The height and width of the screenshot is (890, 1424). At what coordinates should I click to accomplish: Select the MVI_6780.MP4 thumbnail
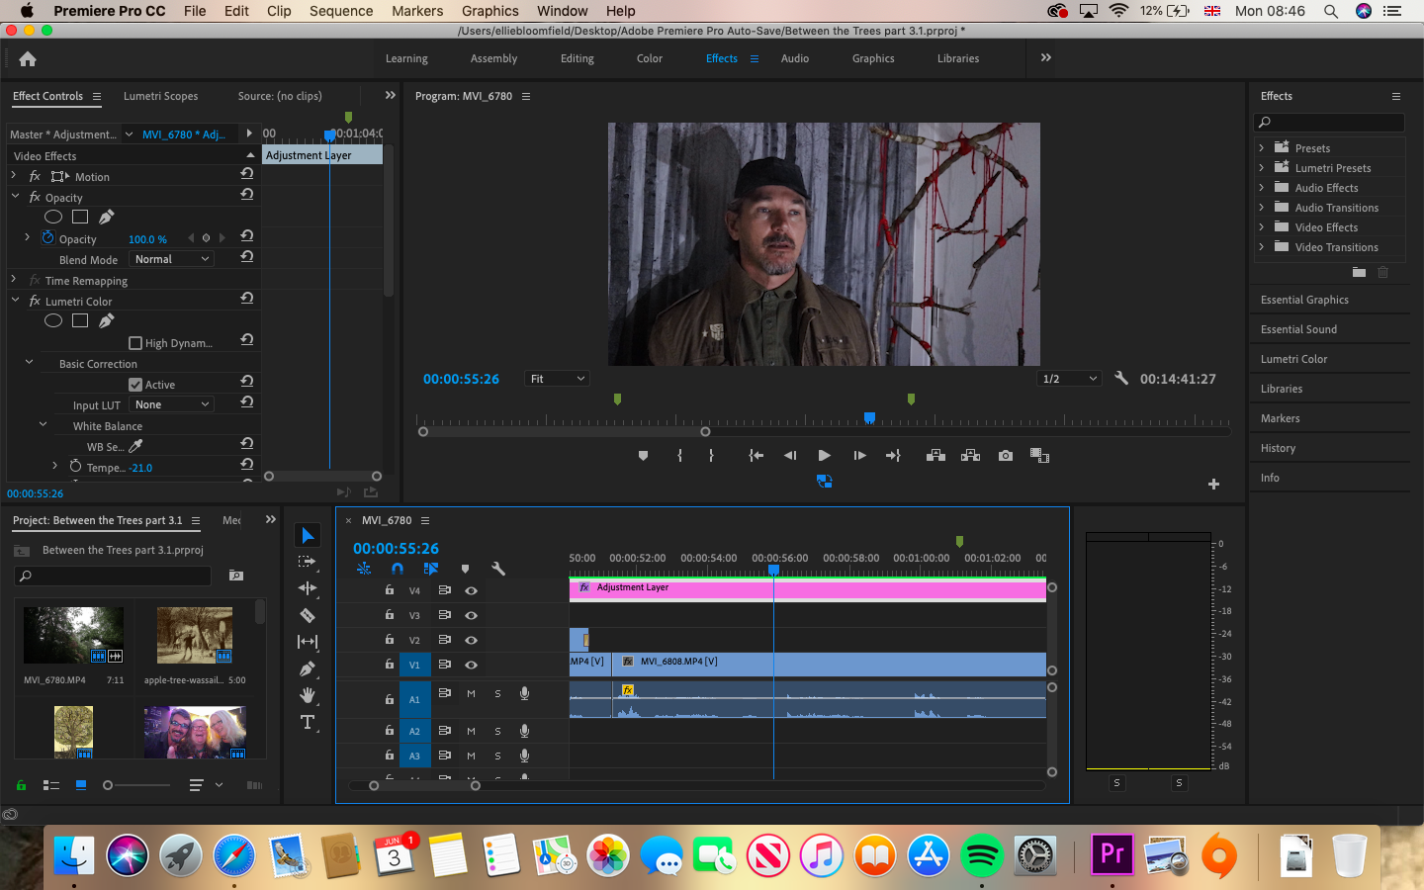73,635
